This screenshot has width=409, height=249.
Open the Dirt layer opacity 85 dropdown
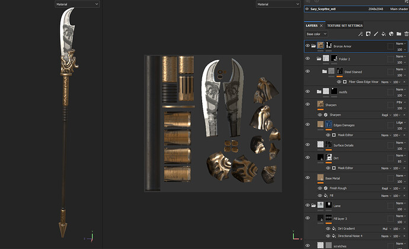pyautogui.click(x=401, y=161)
